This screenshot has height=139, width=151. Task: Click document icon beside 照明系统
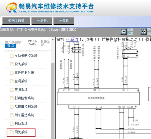coord(12,89)
